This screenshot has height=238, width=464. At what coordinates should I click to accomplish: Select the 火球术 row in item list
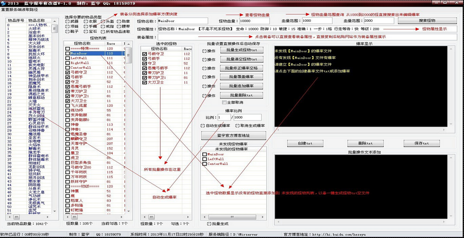pyautogui.click(x=29, y=29)
